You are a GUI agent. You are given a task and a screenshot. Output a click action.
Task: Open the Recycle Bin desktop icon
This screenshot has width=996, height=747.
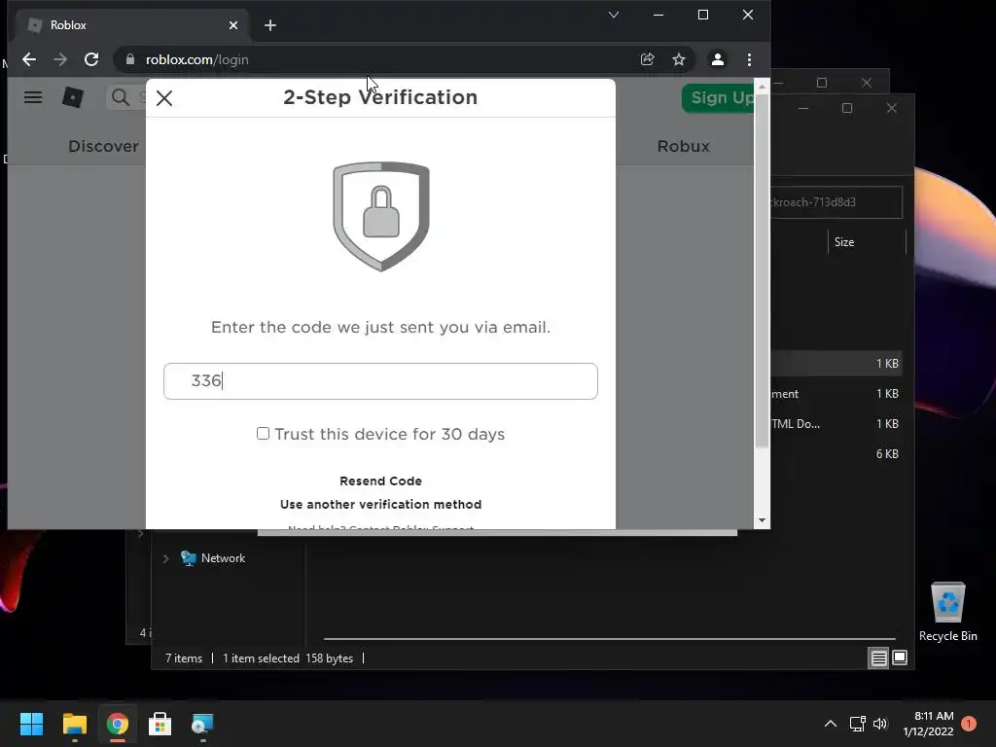click(947, 612)
